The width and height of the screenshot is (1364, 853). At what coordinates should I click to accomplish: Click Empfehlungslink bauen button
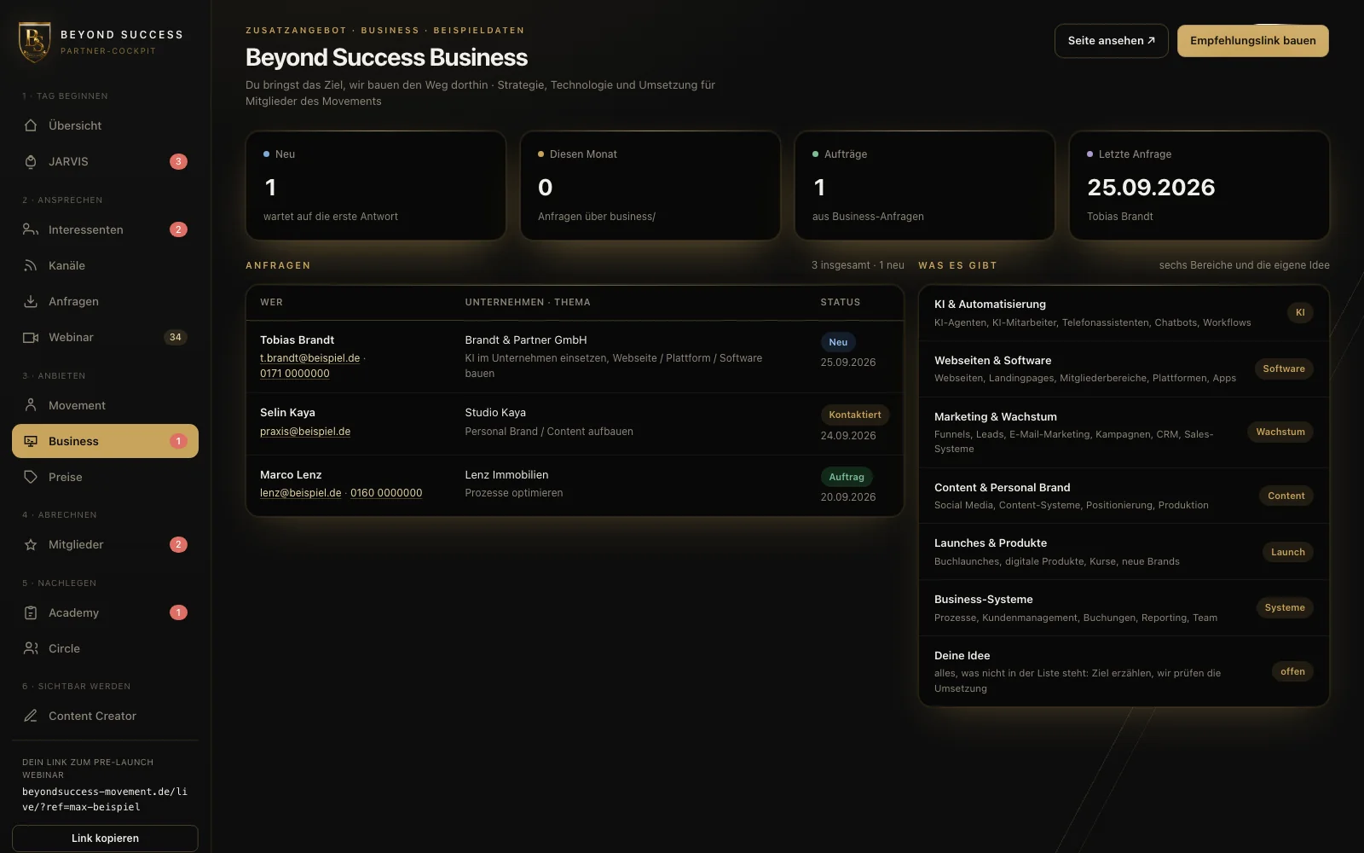[1252, 41]
